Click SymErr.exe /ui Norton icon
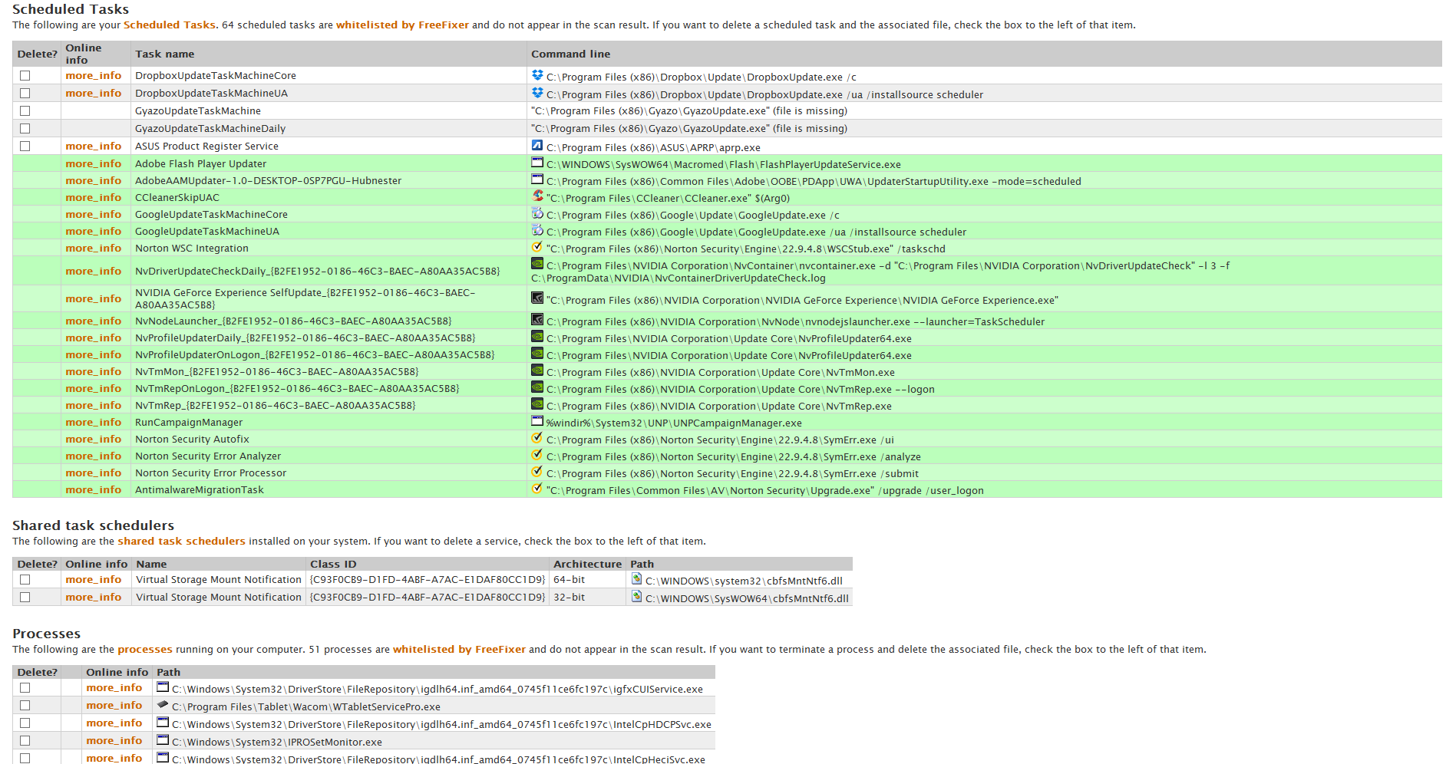This screenshot has height=764, width=1456. pyautogui.click(x=537, y=438)
